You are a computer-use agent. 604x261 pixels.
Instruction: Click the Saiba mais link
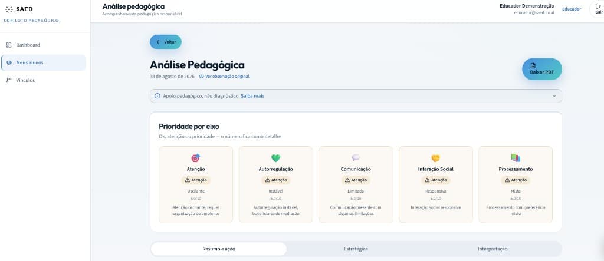tap(252, 96)
